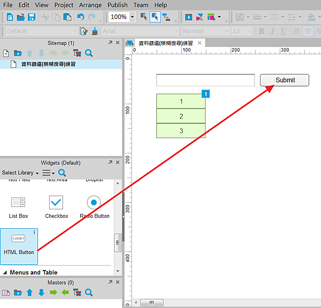The image size is (321, 308).
Task: Toggle left text alignment
Action: [x=297, y=32]
